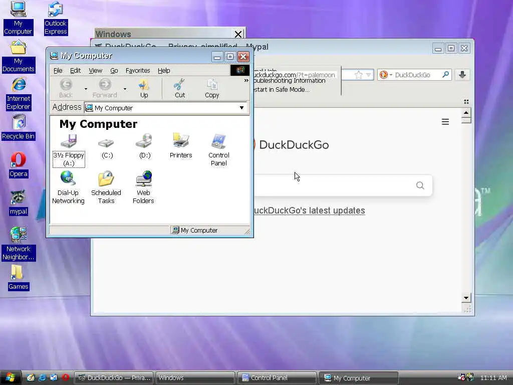Select the Scheduled Tasks icon
513x385 pixels.
pos(106,187)
